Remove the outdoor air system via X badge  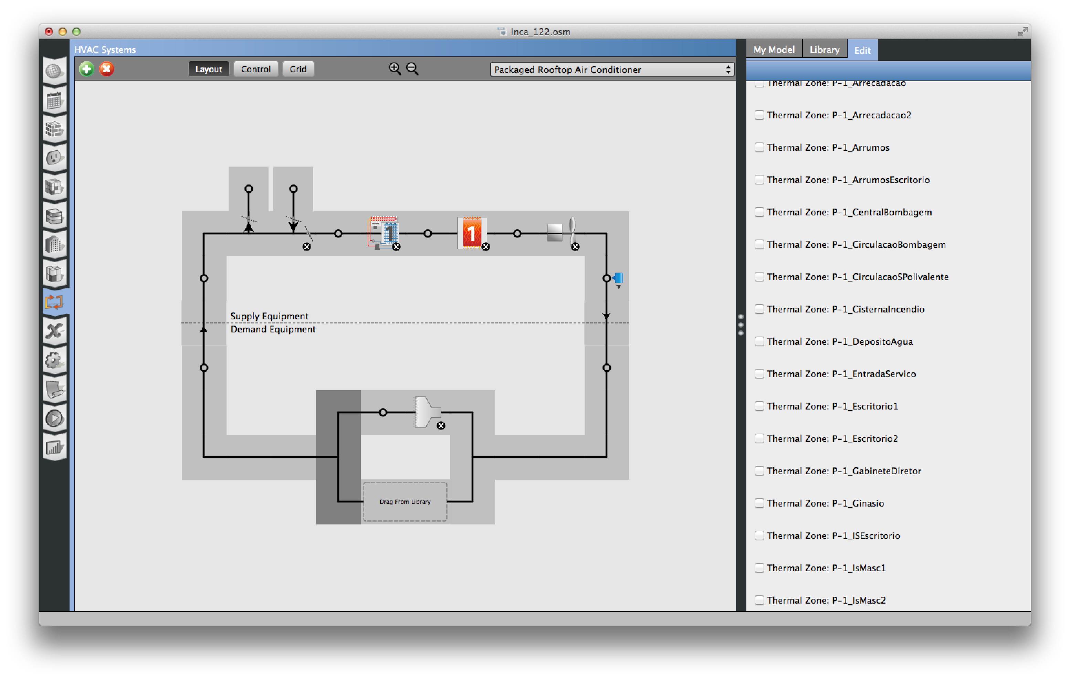(x=307, y=247)
